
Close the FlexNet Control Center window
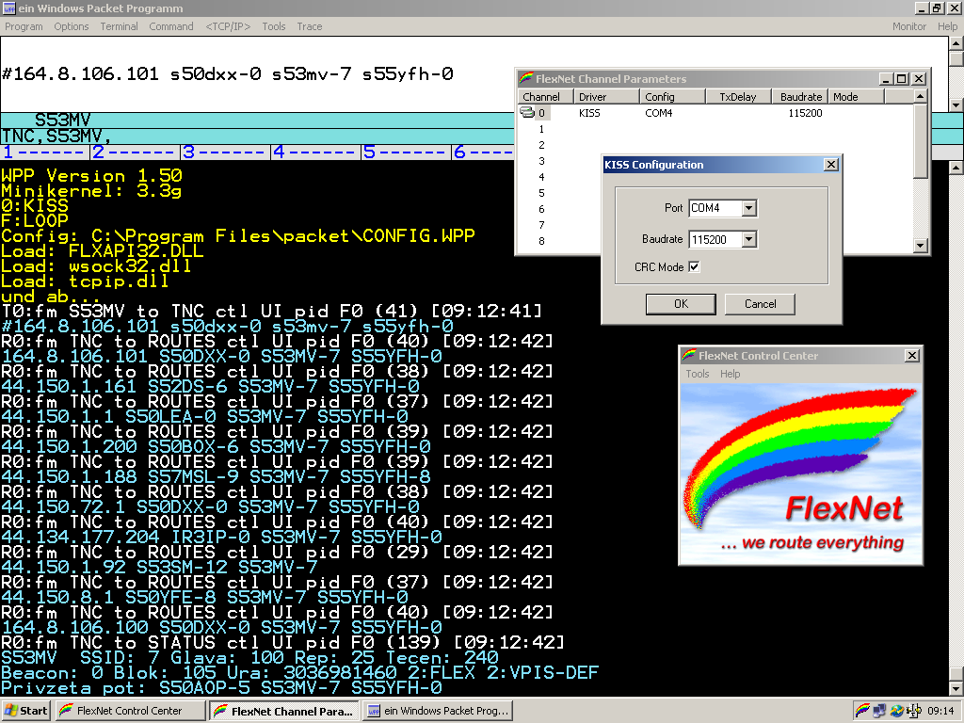(911, 355)
